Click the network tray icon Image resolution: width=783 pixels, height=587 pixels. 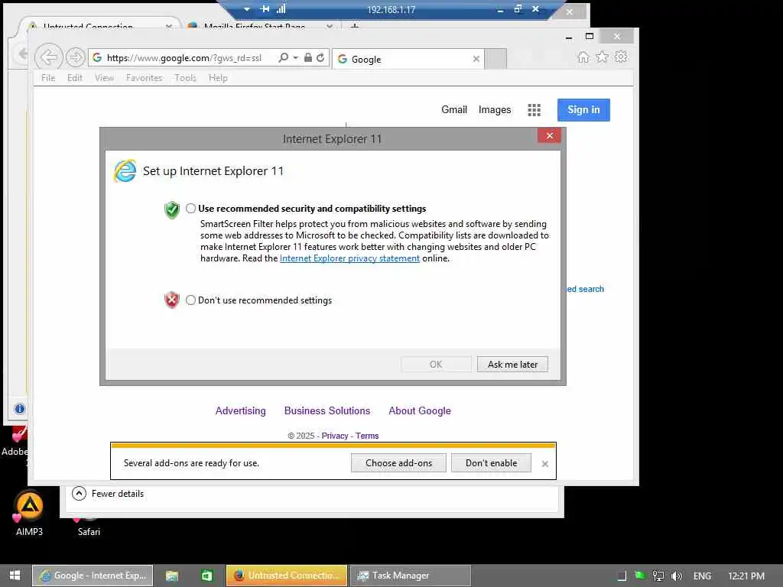pos(658,576)
